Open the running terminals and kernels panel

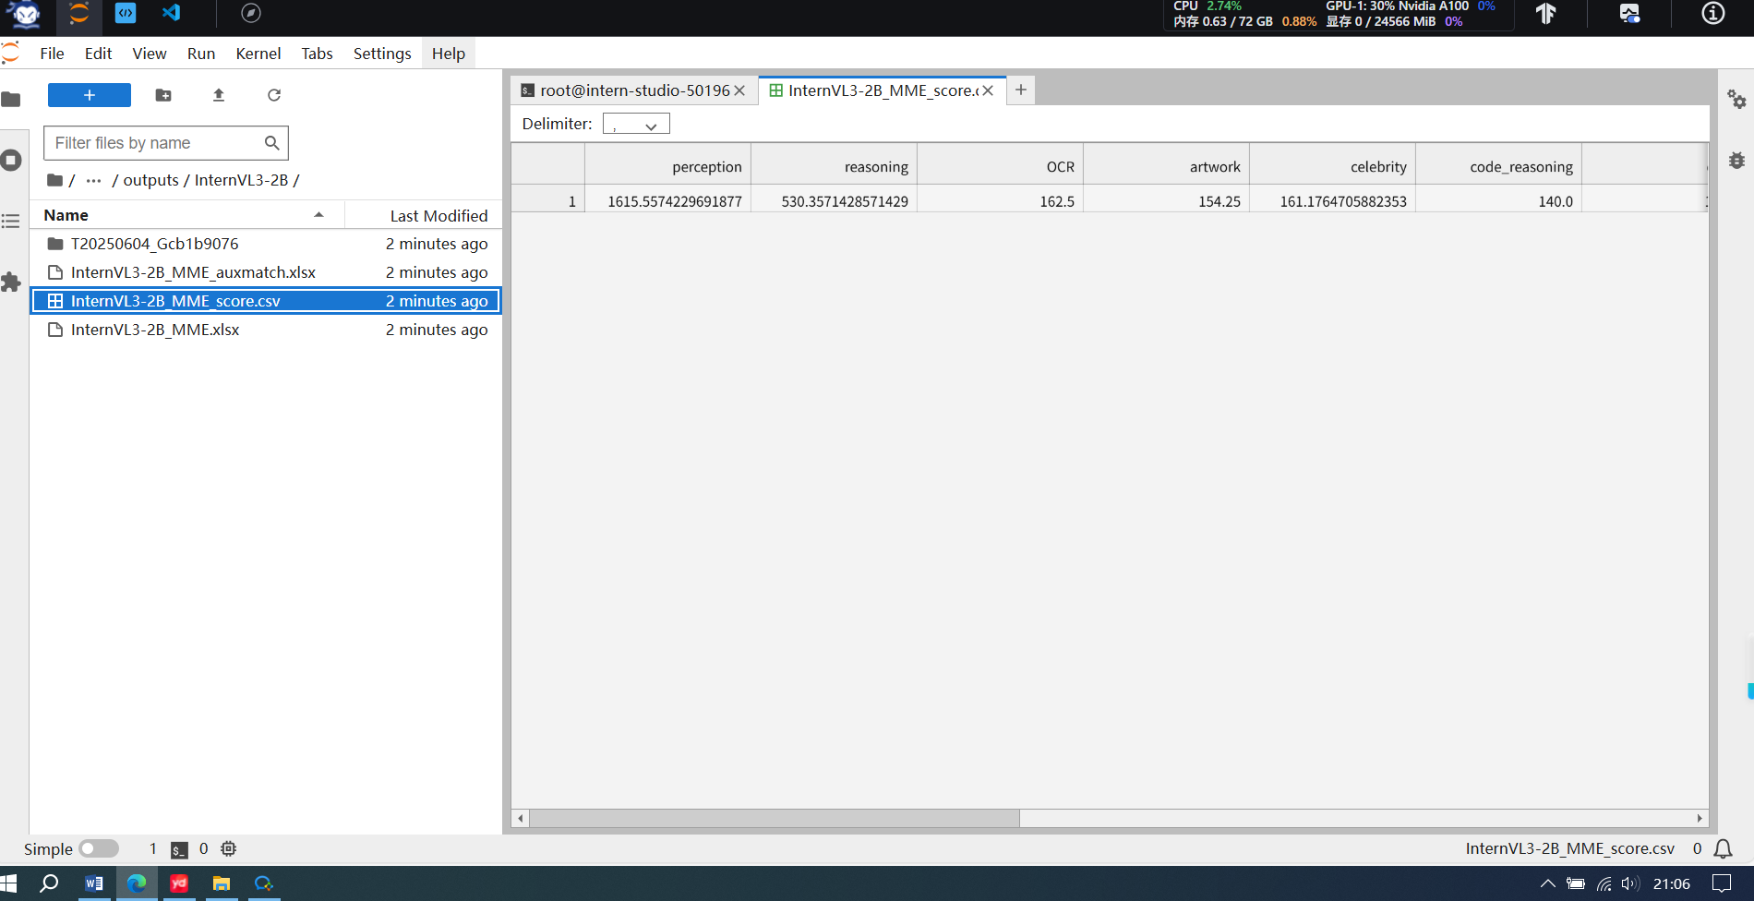12,160
